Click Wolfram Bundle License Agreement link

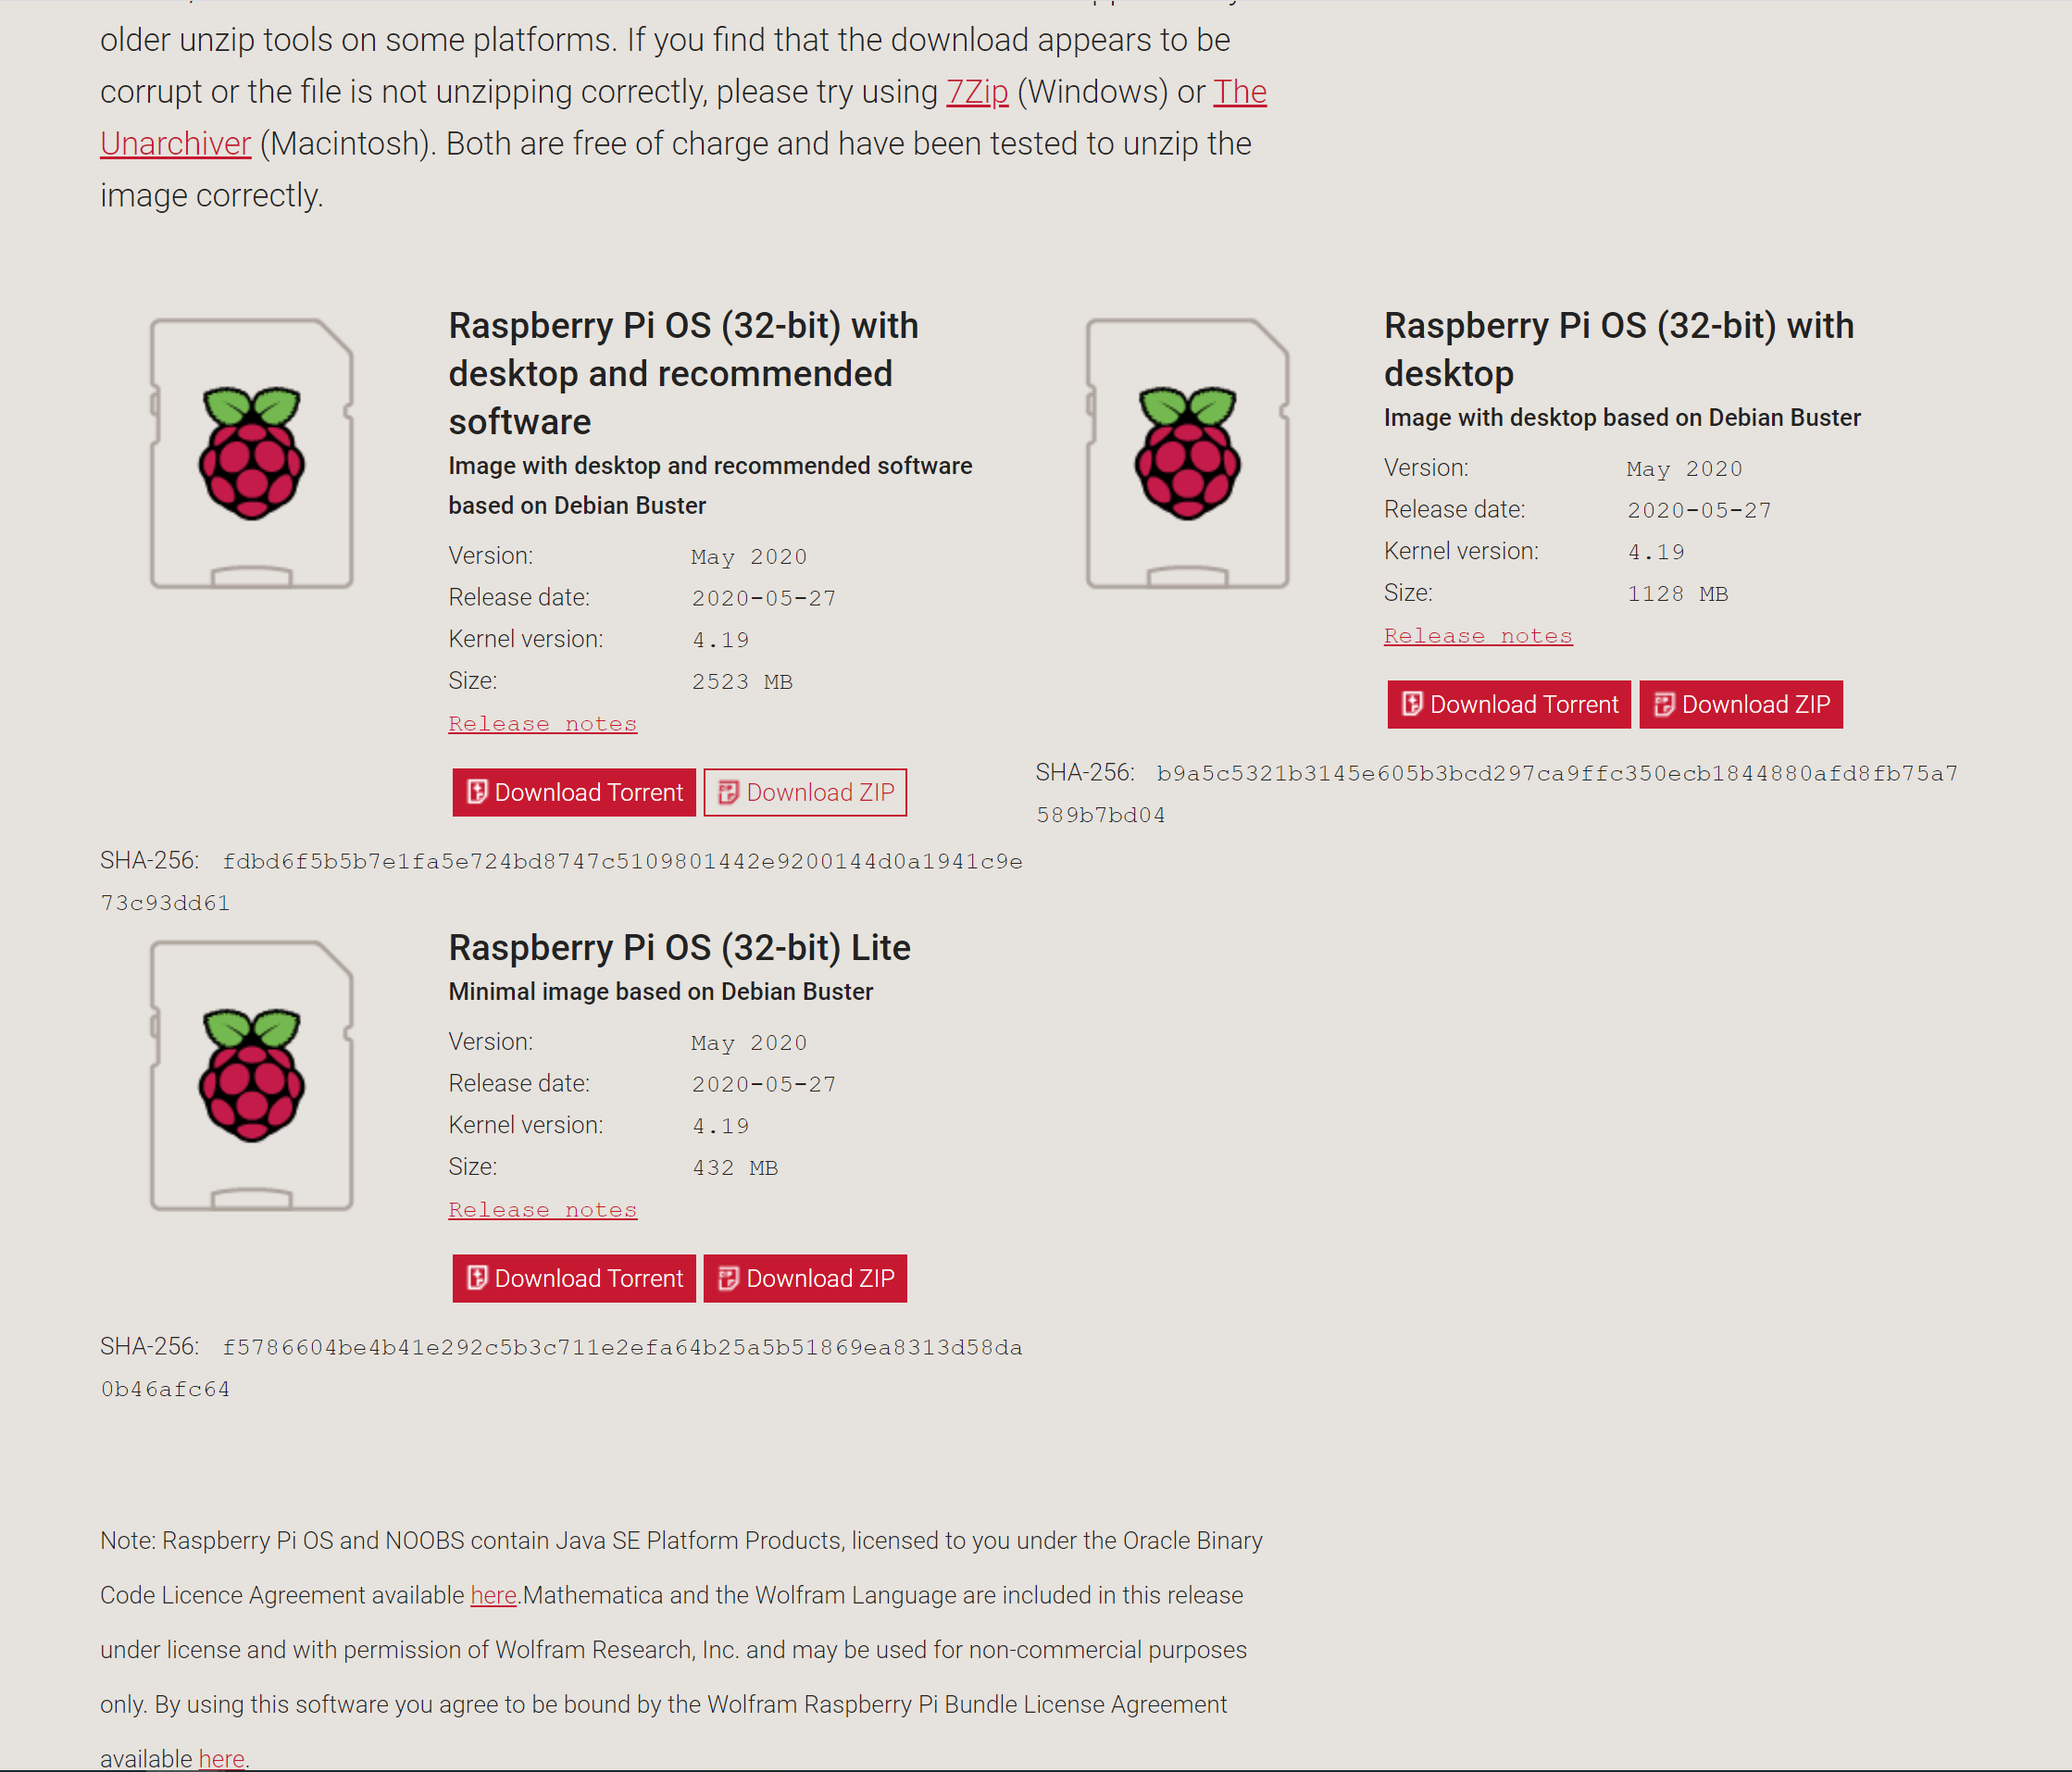coord(219,1756)
